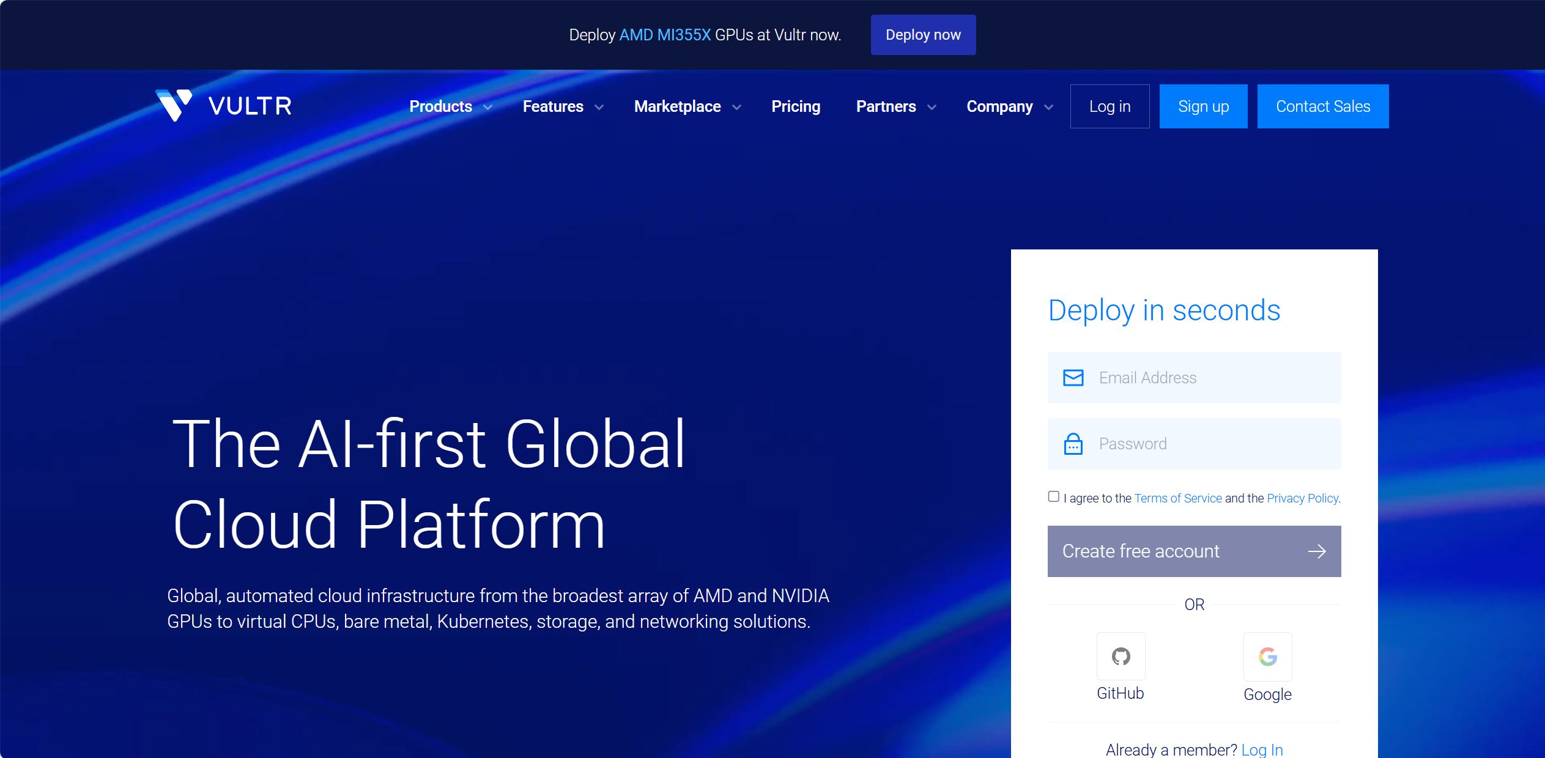Go to the Pricing page
The height and width of the screenshot is (758, 1545).
796,106
